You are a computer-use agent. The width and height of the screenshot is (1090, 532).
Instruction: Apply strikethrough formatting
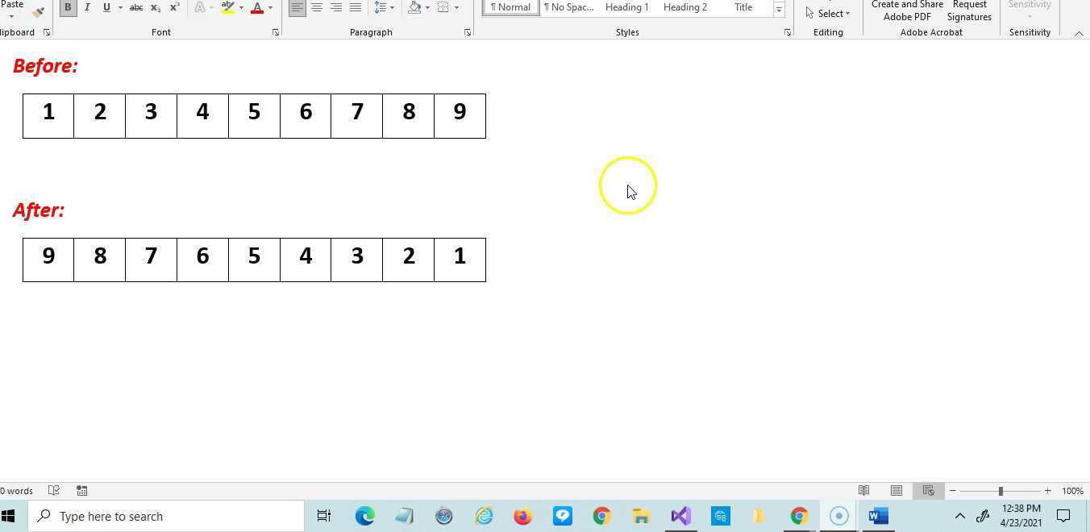click(x=135, y=7)
